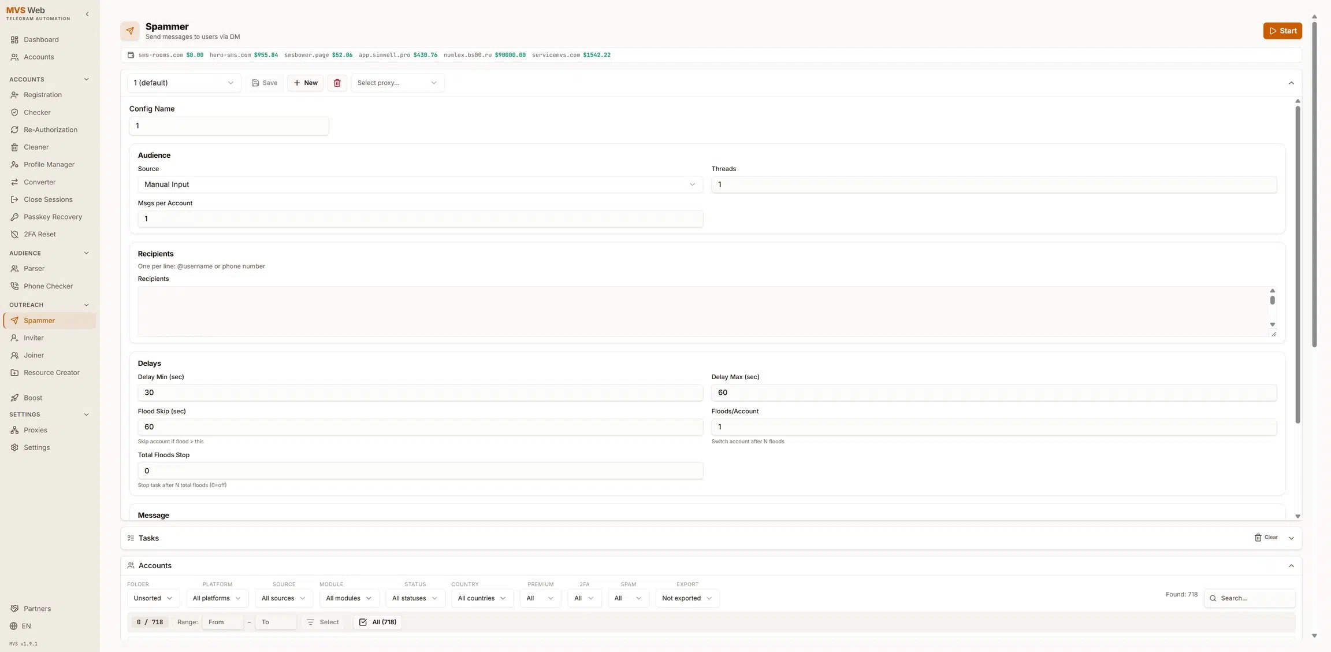Collapse the ACCOUNTS sidebar section
This screenshot has height=652, width=1331.
pyautogui.click(x=87, y=79)
